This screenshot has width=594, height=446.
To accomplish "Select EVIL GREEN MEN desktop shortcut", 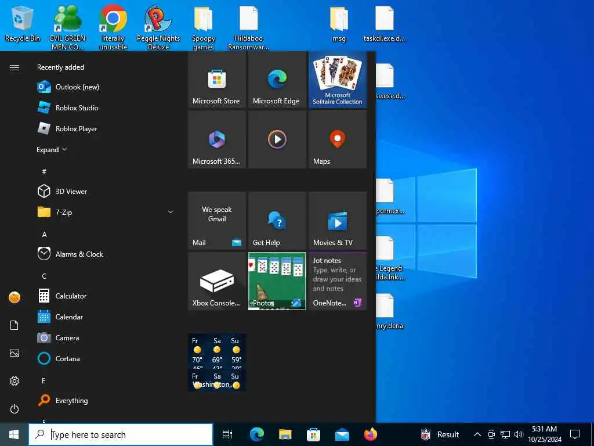I will tap(67, 27).
